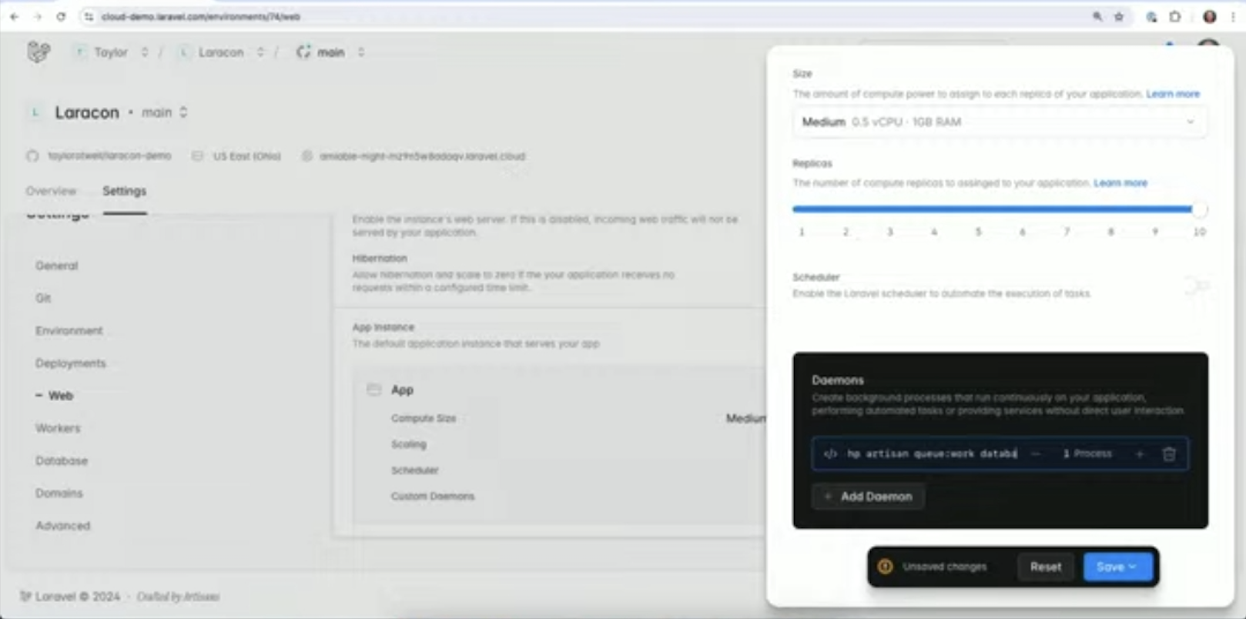Click the US East (Ohio) region label
Image resolution: width=1246 pixels, height=619 pixels.
click(x=246, y=156)
